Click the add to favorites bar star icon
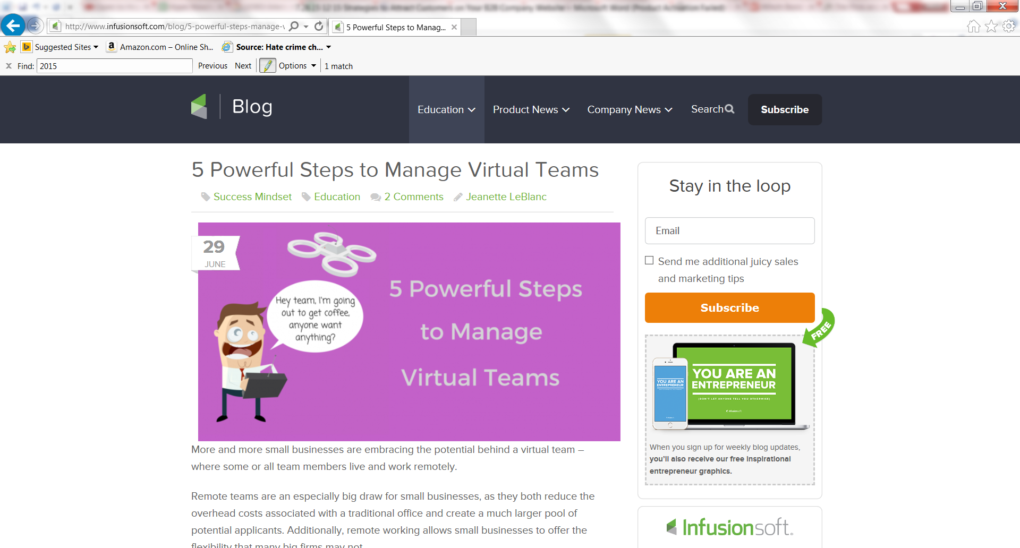Screen dimensions: 1020x548 pos(10,47)
